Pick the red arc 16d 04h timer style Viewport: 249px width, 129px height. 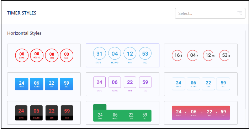[x=201, y=55]
